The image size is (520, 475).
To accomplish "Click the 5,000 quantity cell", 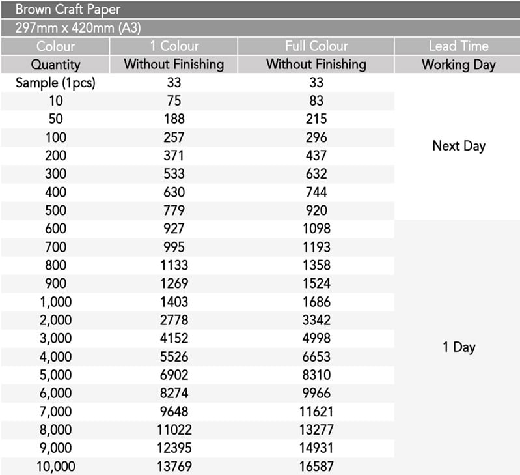I will tap(56, 375).
